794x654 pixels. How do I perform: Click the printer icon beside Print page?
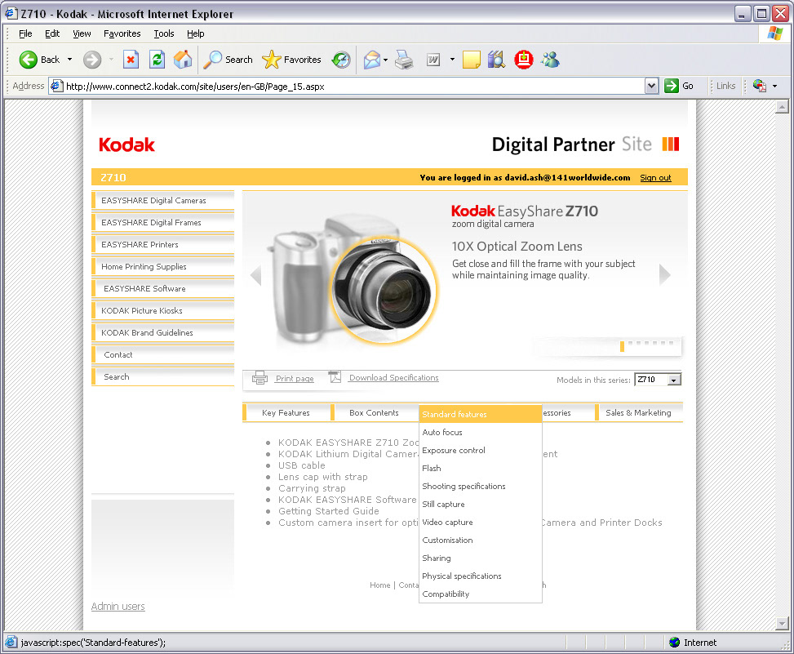coord(259,377)
